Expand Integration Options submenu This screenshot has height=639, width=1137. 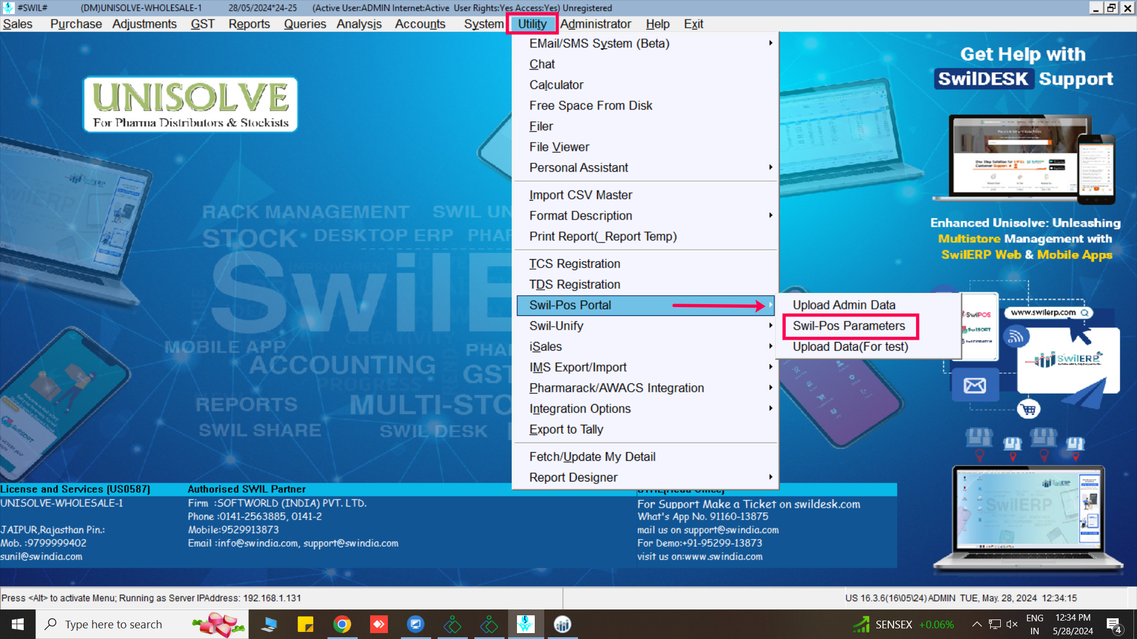pyautogui.click(x=645, y=408)
